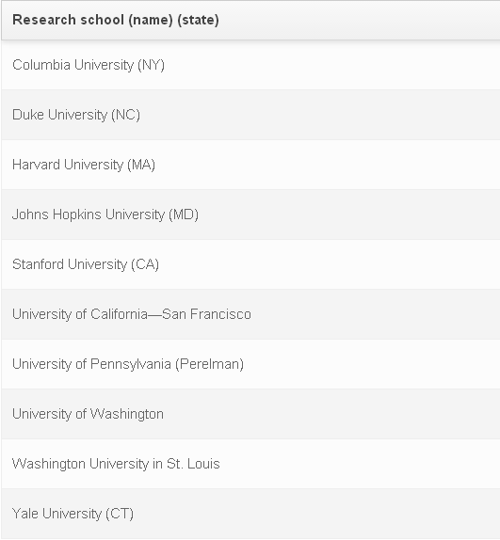
Task: Select University of Pennsylvania (Perelman) row
Action: click(250, 364)
